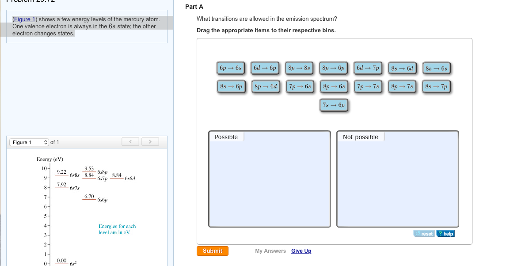Select the 7s → 6p transition tile
Viewport: 514px width, 266px height.
pos(334,105)
